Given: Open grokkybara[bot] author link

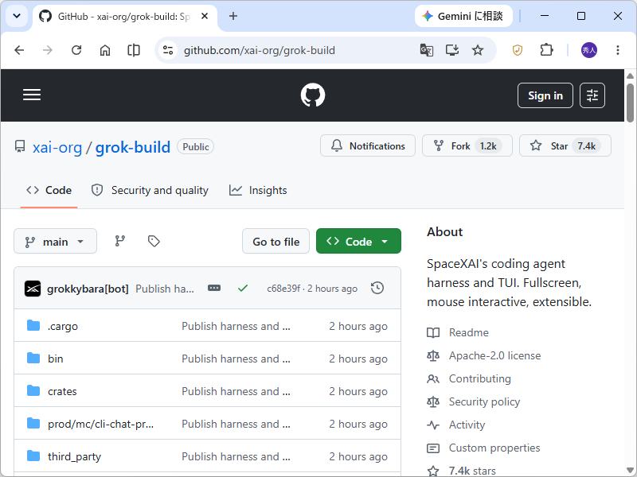Looking at the screenshot, I should 88,289.
